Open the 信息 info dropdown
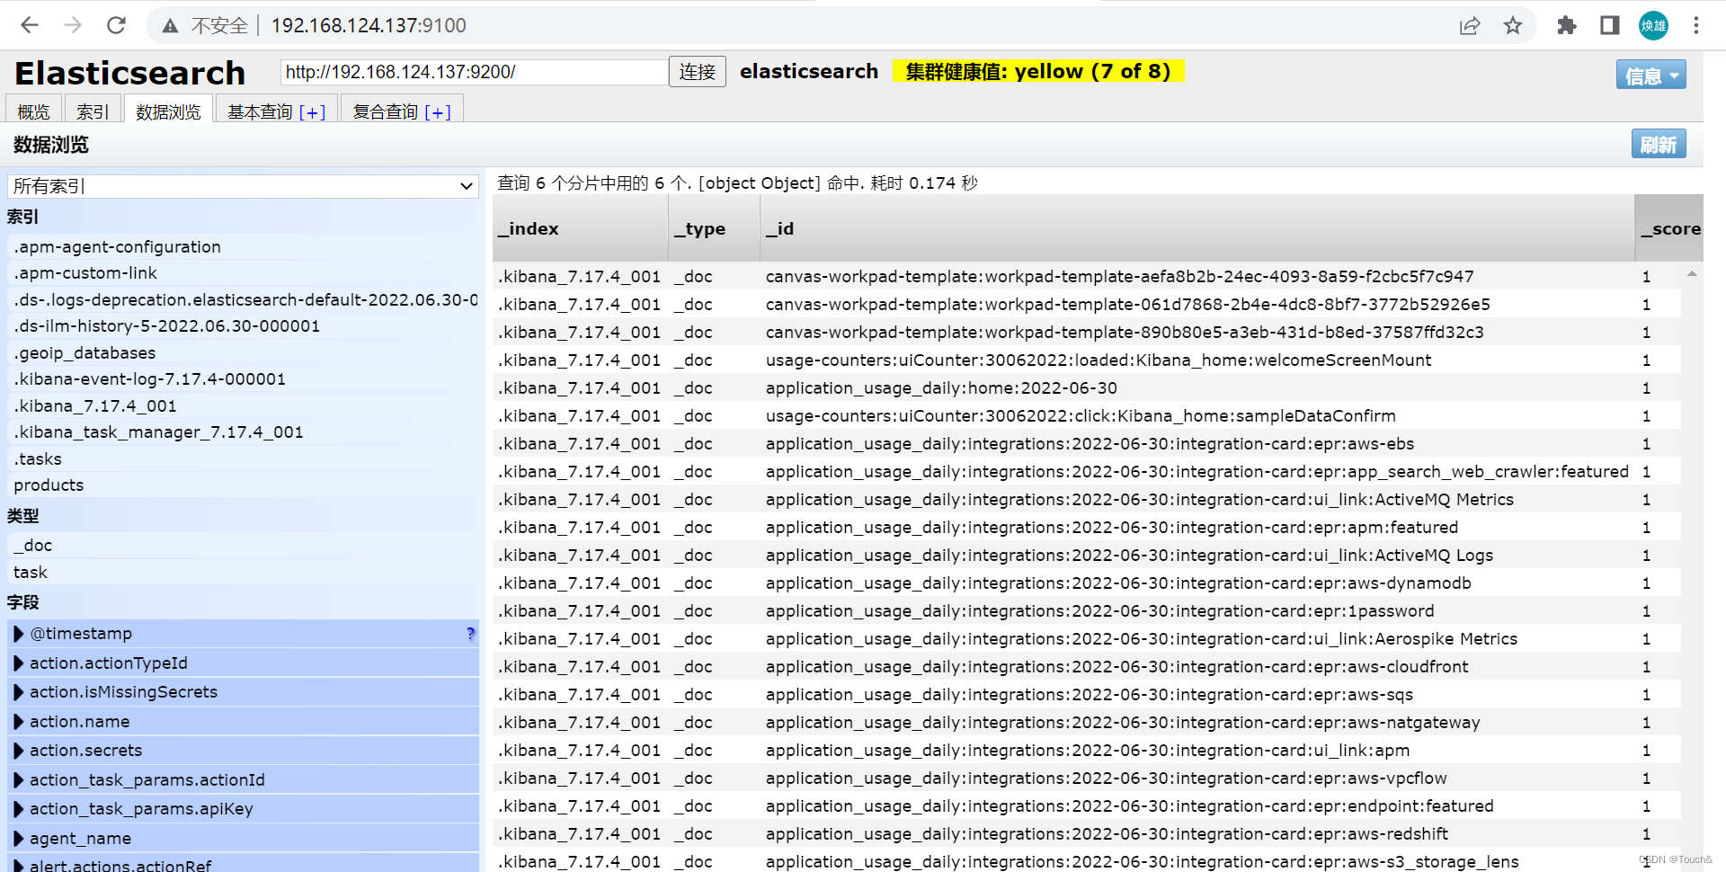 [x=1650, y=76]
